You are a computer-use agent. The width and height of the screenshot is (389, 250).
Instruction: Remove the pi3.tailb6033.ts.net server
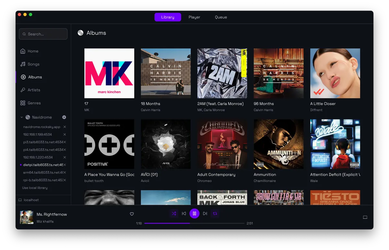click(65, 142)
